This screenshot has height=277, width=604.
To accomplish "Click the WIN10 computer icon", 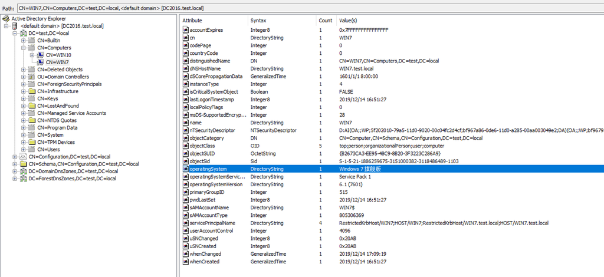I will (x=40, y=55).
